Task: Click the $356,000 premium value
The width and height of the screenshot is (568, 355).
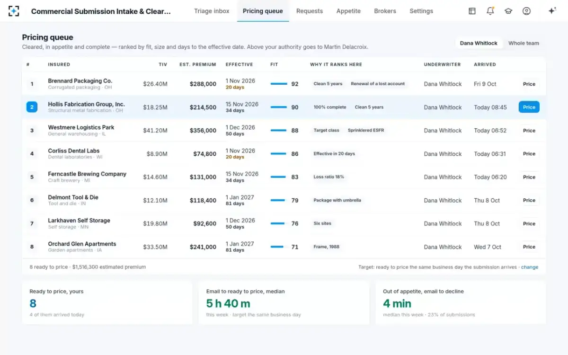Action: point(203,131)
